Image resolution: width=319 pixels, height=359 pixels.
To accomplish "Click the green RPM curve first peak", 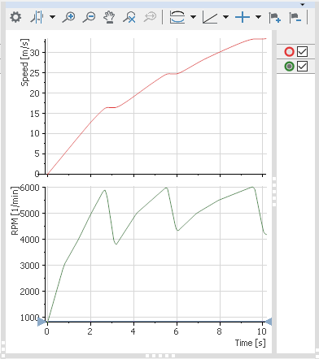I will (104, 190).
